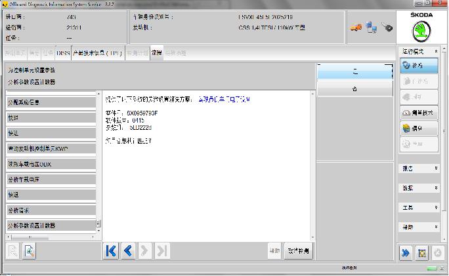The width and height of the screenshot is (449, 276).
Task: Click the highlighted blue answer button
Action: [x=354, y=71]
